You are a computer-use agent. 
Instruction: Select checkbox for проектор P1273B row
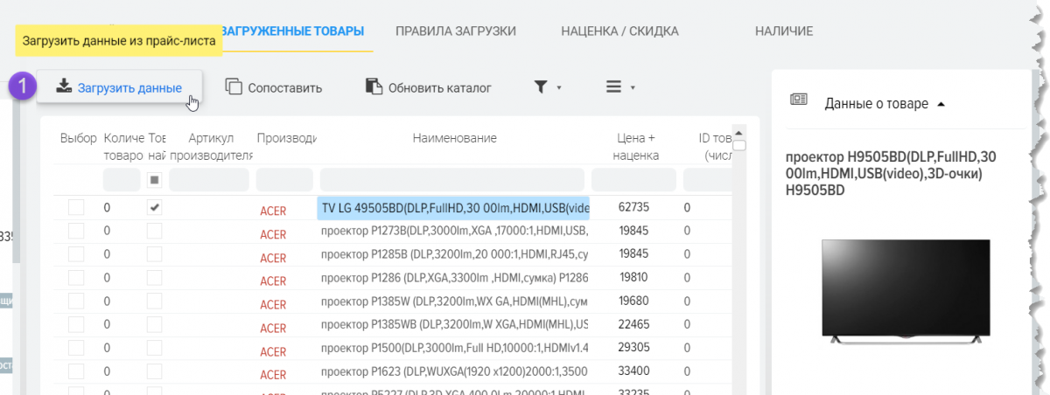(x=76, y=231)
